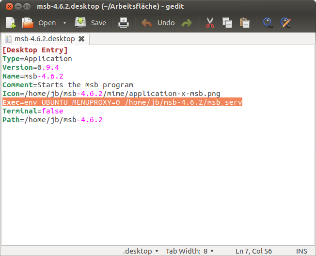Viewport: 316px width, 256px height.
Task: Click the Open button in the toolbar
Action: (x=40, y=23)
